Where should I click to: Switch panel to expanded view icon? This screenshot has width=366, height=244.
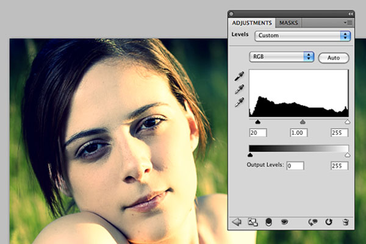[x=253, y=222]
